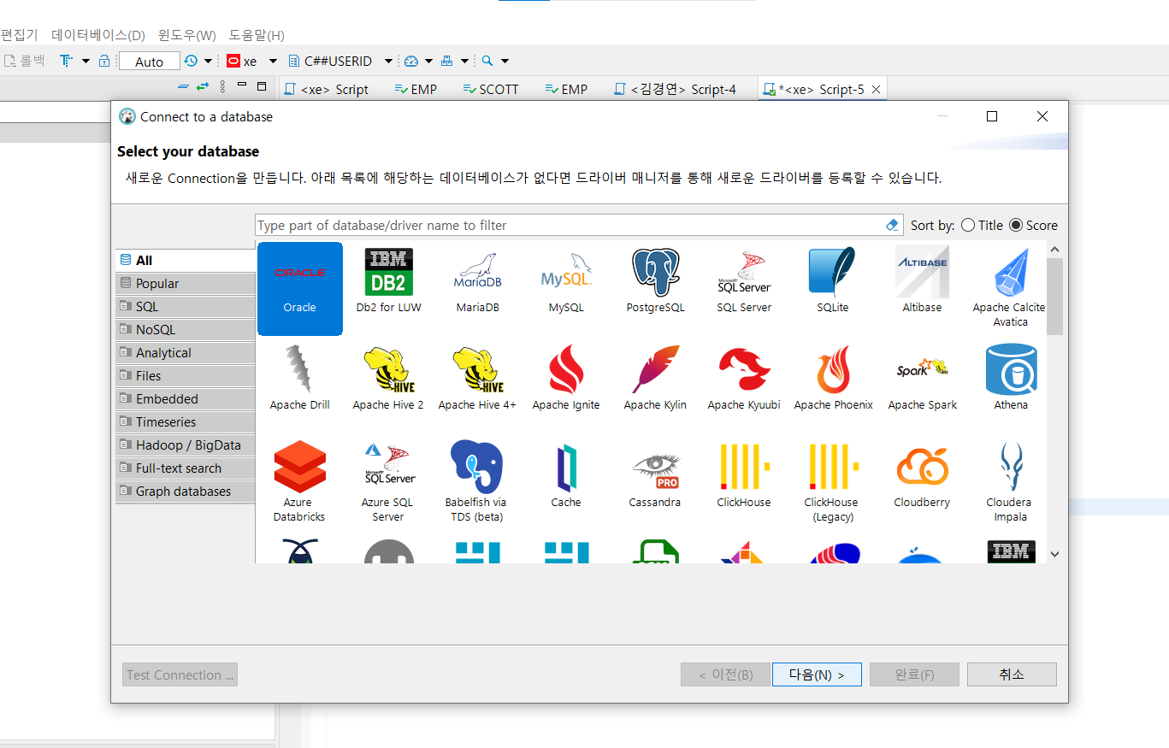Select Apache Calcite Avatica driver
Screen dimensions: 1169x748
pos(1010,288)
